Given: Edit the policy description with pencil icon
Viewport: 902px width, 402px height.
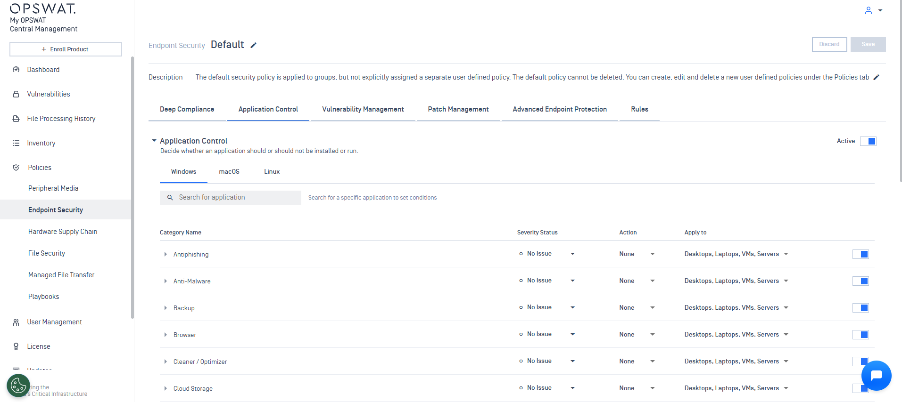Looking at the screenshot, I should point(876,77).
